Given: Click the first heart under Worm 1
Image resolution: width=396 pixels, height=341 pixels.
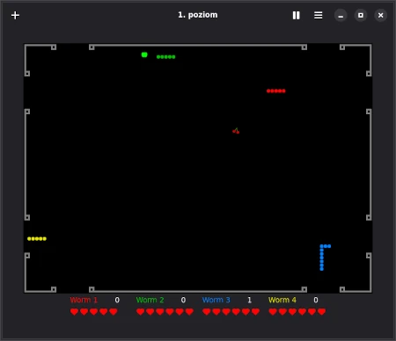Looking at the screenshot, I should point(74,312).
